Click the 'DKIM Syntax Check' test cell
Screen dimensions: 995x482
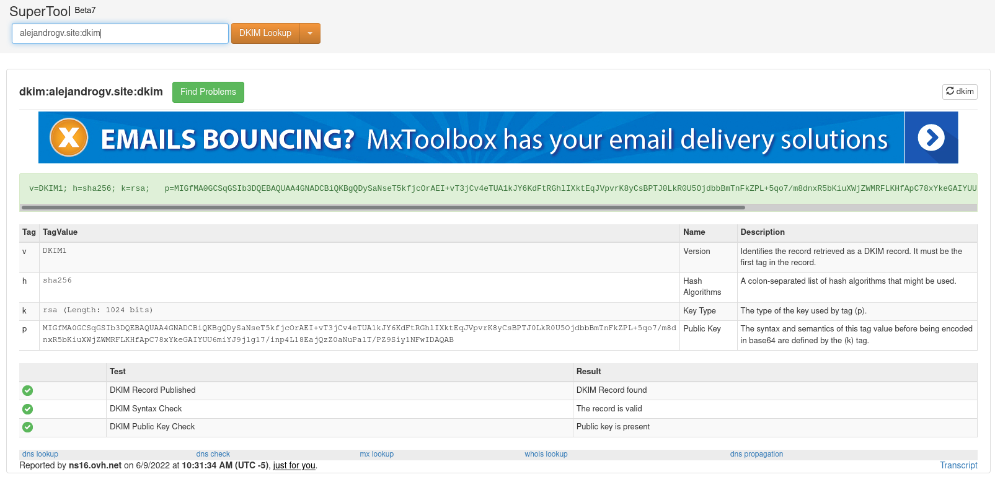[340, 409]
